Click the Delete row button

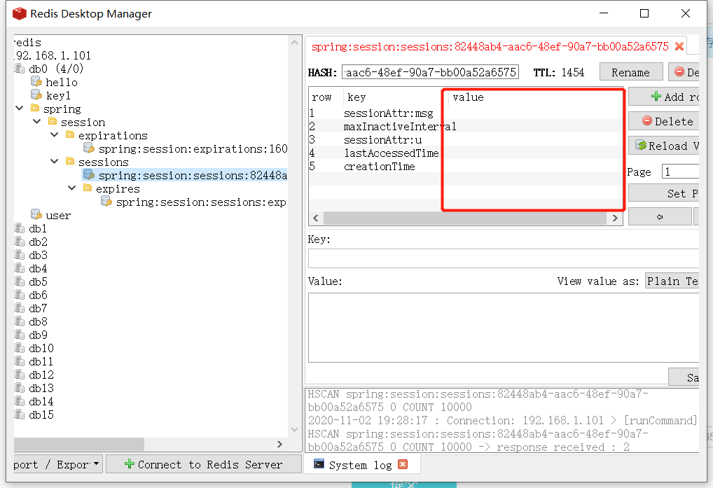point(664,121)
